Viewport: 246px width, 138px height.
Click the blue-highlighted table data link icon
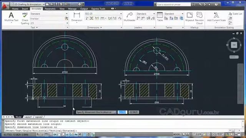coord(181,18)
